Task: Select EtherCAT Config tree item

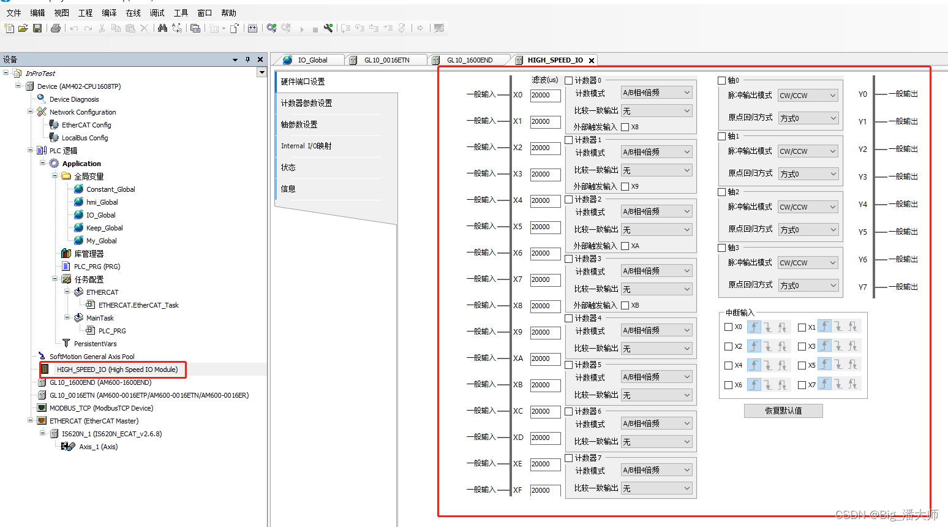Action: (86, 125)
